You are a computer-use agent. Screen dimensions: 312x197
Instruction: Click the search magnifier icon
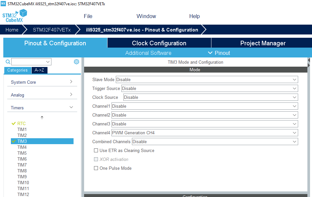8,62
